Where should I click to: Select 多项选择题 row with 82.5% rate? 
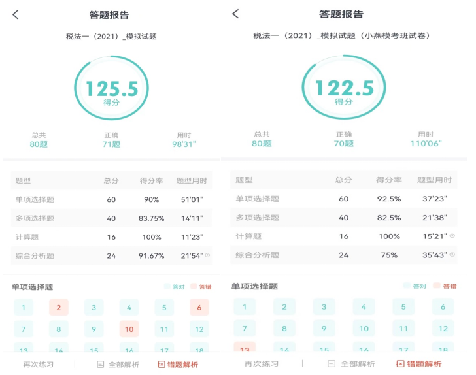344,218
